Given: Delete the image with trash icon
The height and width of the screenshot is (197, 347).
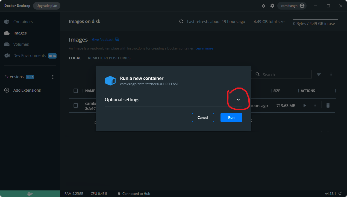Looking at the screenshot, I should (x=328, y=106).
